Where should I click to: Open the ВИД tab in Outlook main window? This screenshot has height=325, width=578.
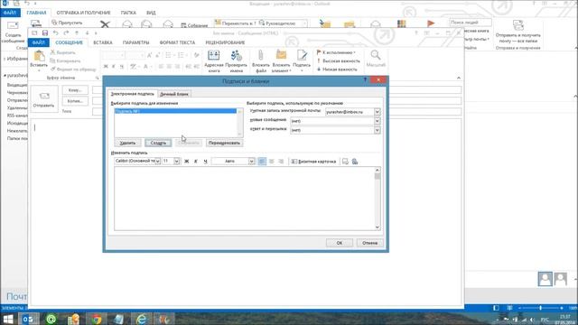click(x=151, y=13)
